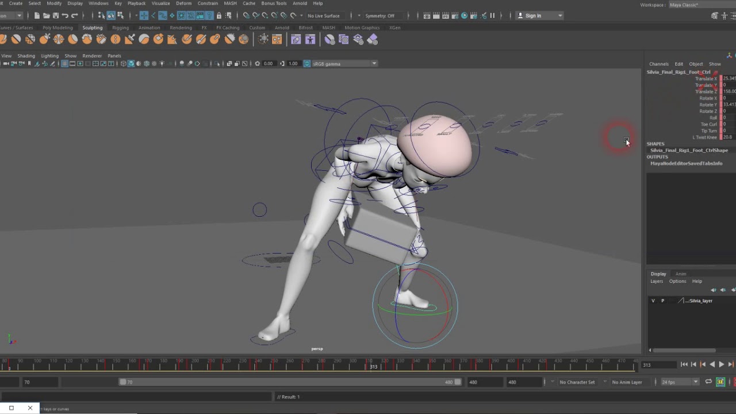Viewport: 736px width, 414px height.
Task: Toggle the auto keyframe button
Action: 720,382
